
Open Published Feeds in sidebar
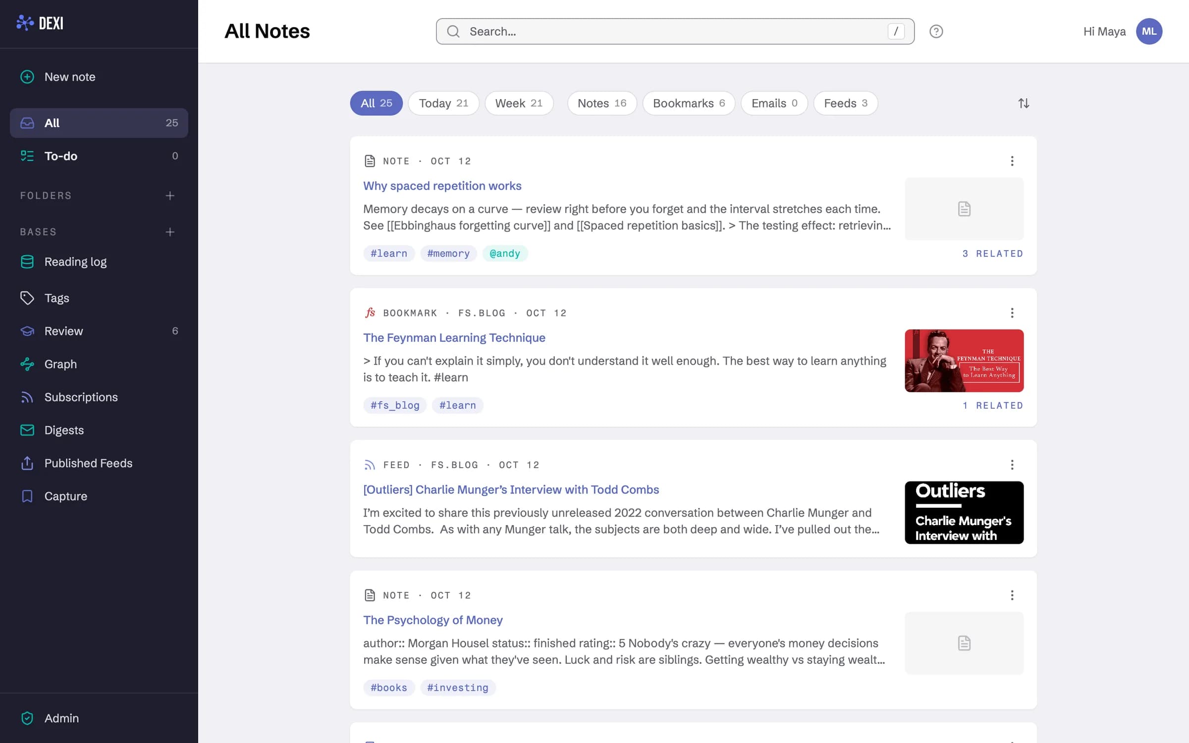99,463
